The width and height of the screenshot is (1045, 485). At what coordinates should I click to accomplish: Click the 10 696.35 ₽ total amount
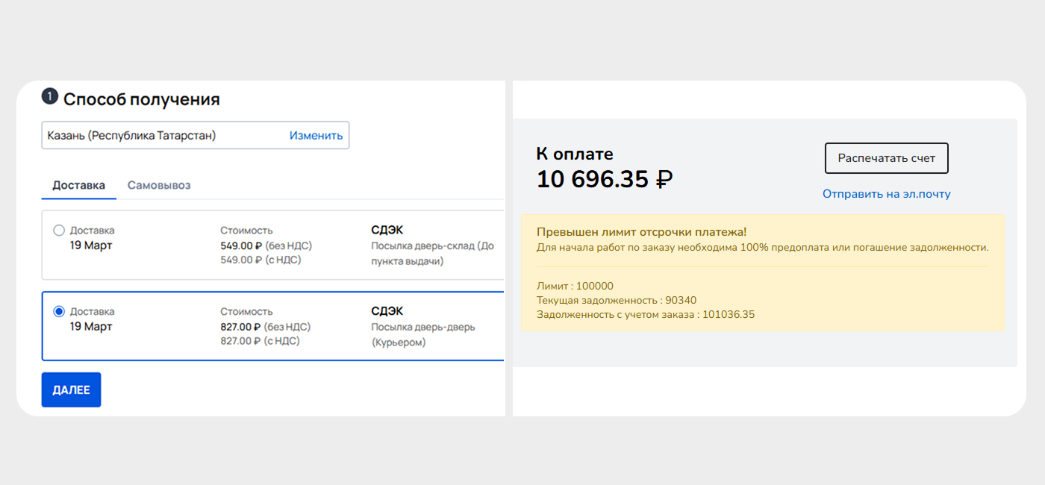point(605,179)
